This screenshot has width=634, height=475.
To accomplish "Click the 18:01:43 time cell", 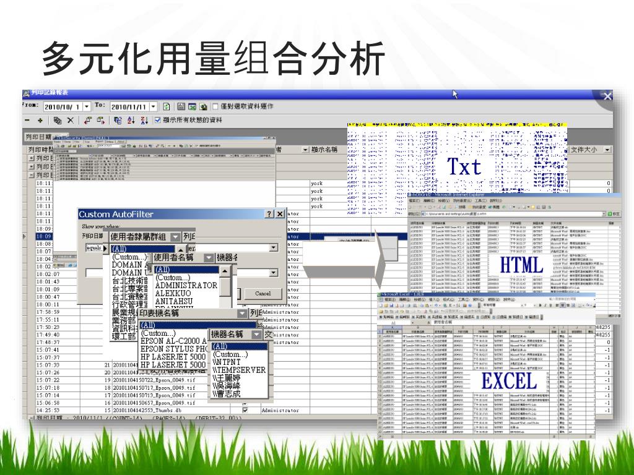I will point(48,281).
